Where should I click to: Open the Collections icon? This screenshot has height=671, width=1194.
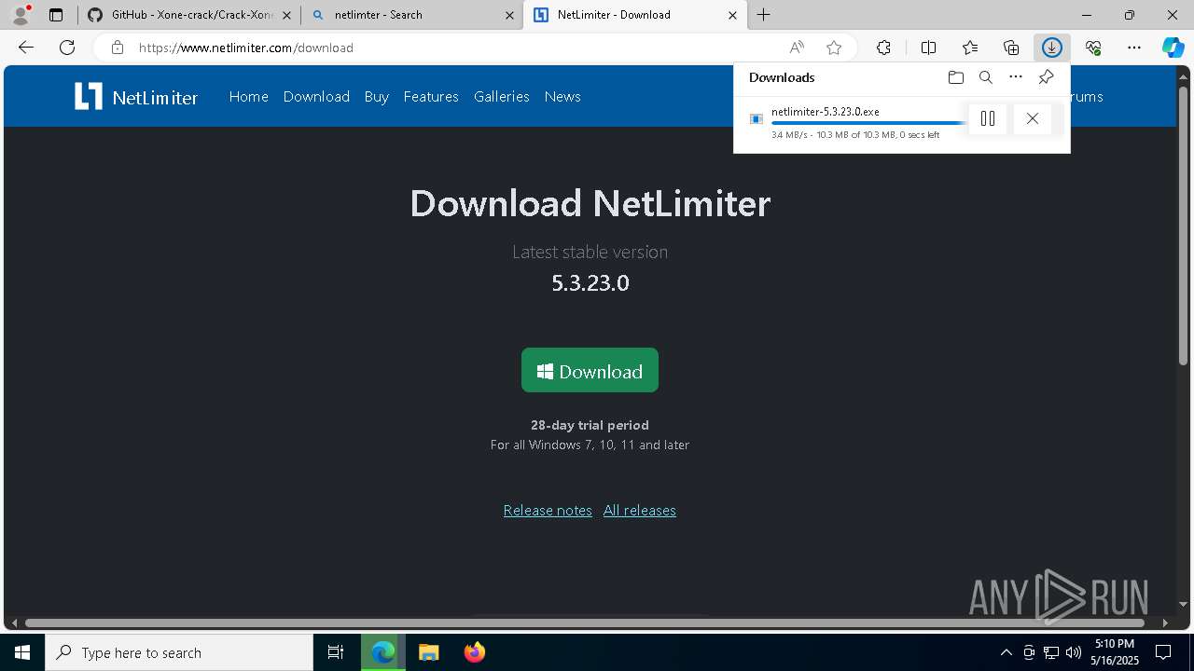click(x=1011, y=48)
